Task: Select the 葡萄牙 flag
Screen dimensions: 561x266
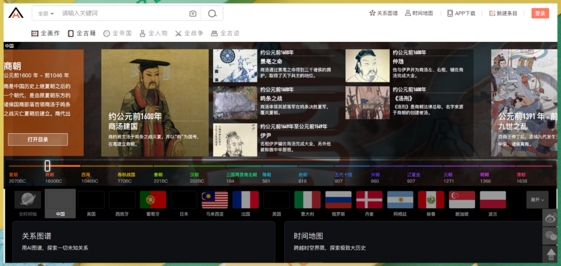Action: pos(153,200)
